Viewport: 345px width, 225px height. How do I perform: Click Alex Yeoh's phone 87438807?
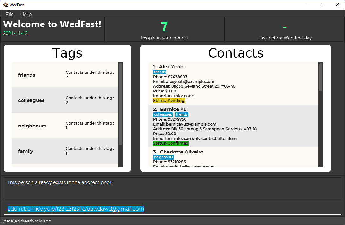click(x=170, y=77)
